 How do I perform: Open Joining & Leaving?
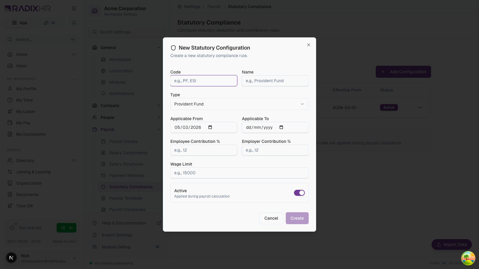tap(41, 172)
